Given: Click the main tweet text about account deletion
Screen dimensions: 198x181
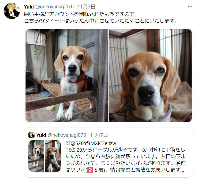Looking at the screenshot, I should (x=101, y=17).
